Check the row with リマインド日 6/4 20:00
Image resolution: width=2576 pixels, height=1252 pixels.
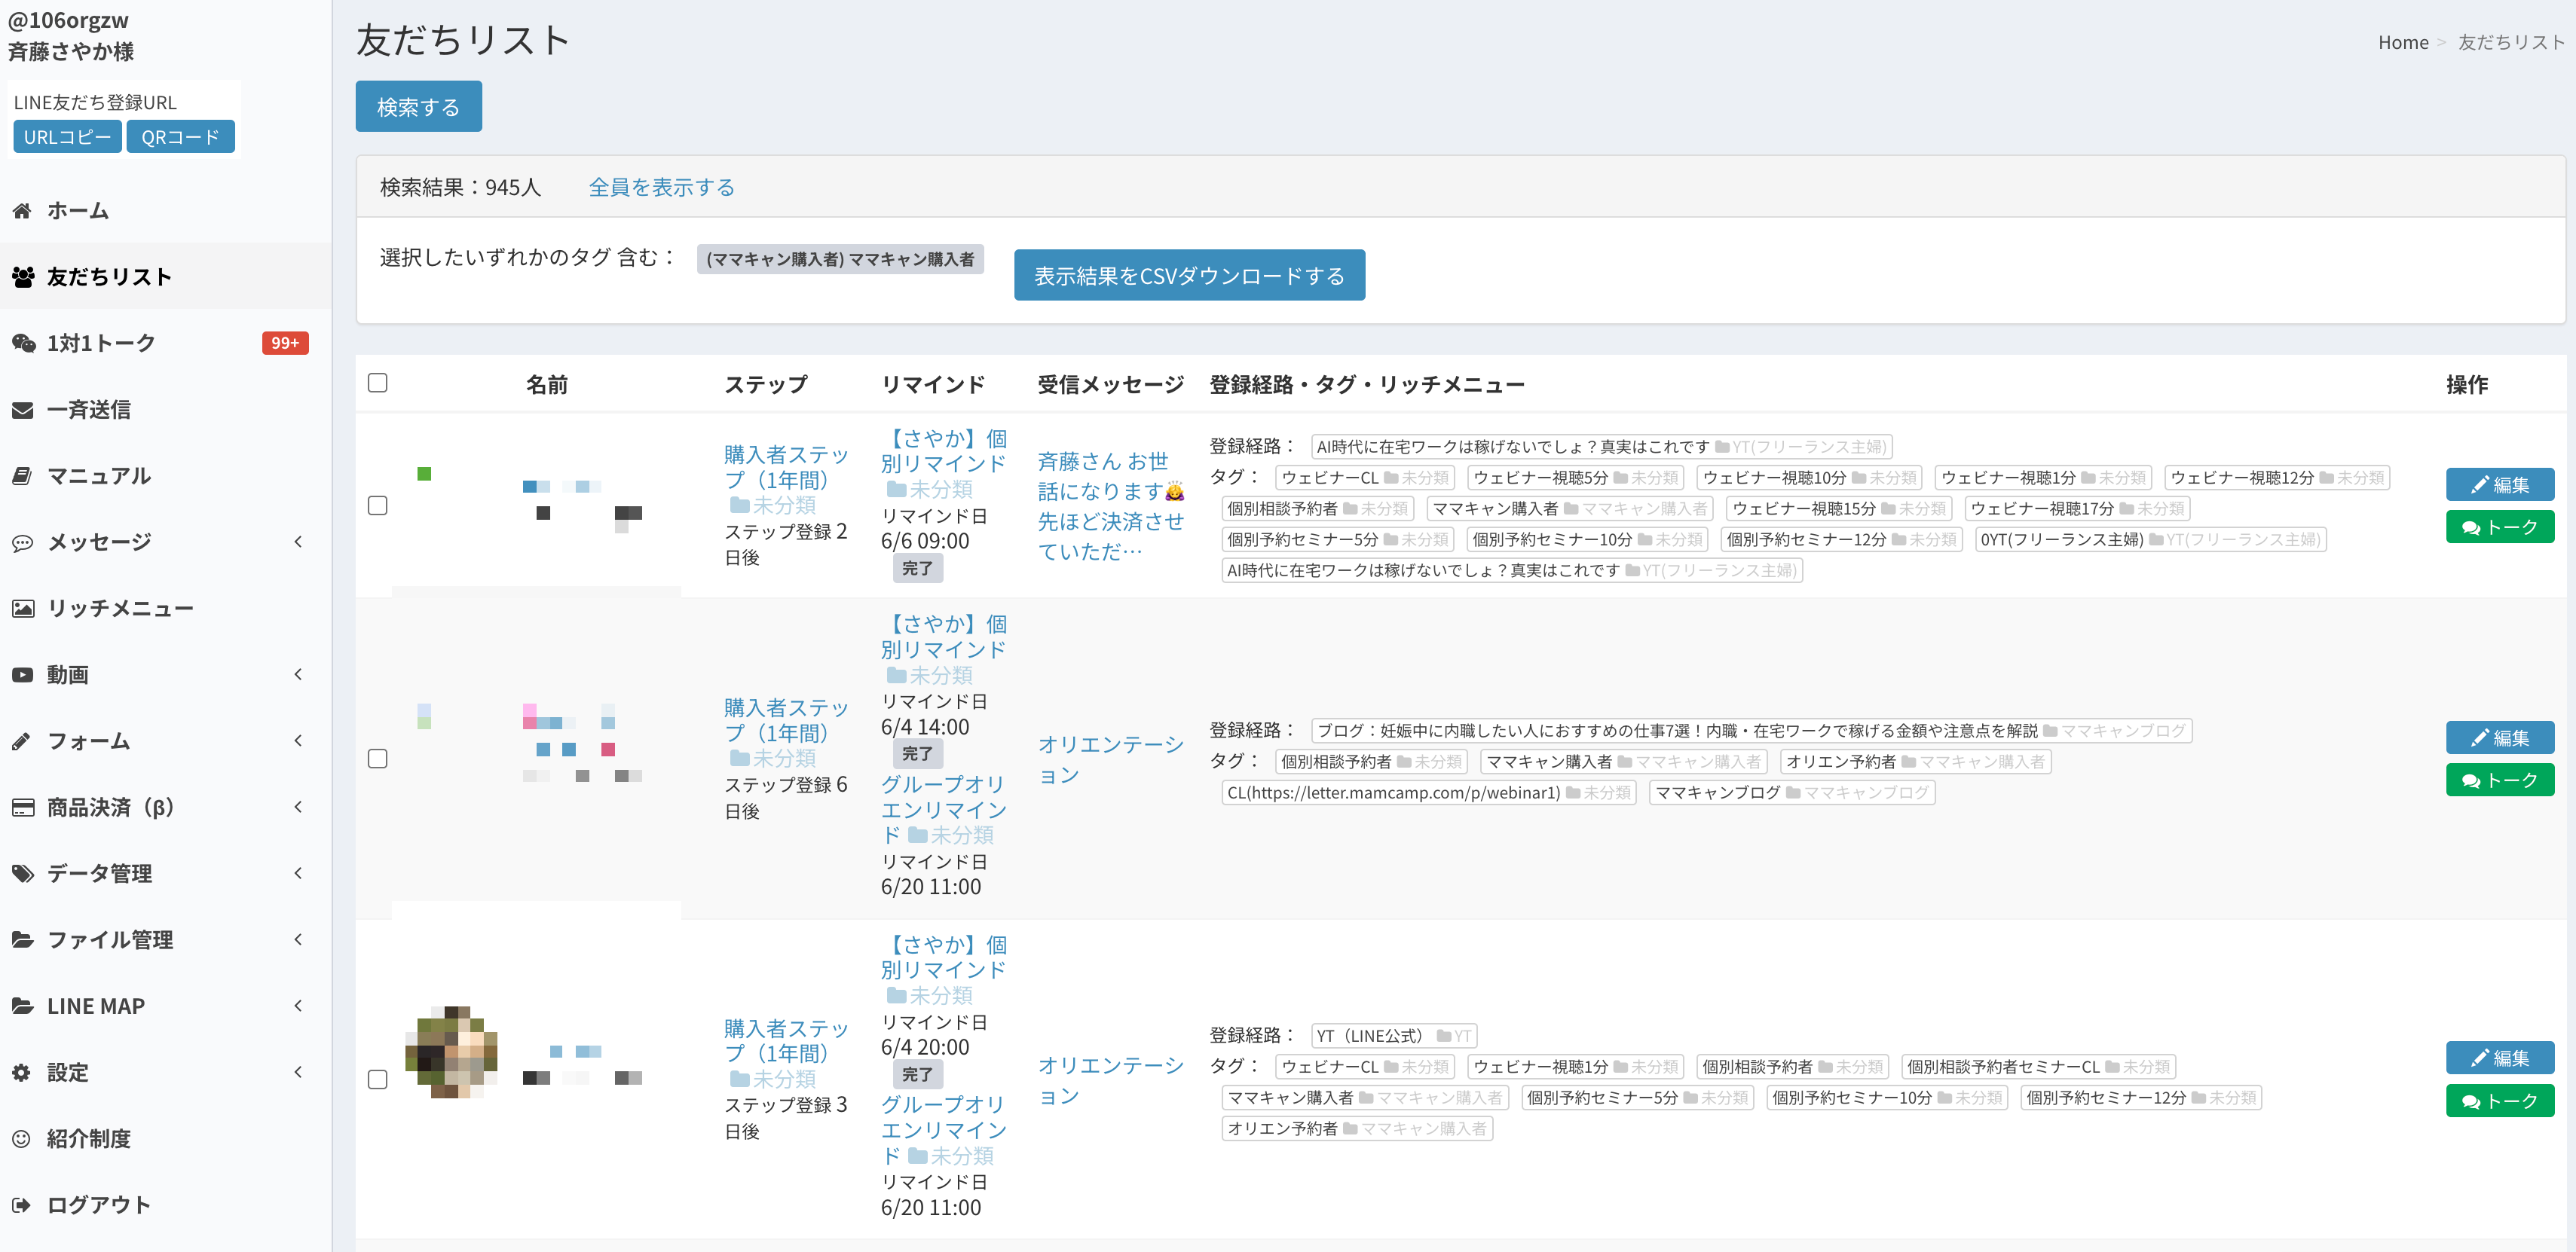coord(378,1079)
